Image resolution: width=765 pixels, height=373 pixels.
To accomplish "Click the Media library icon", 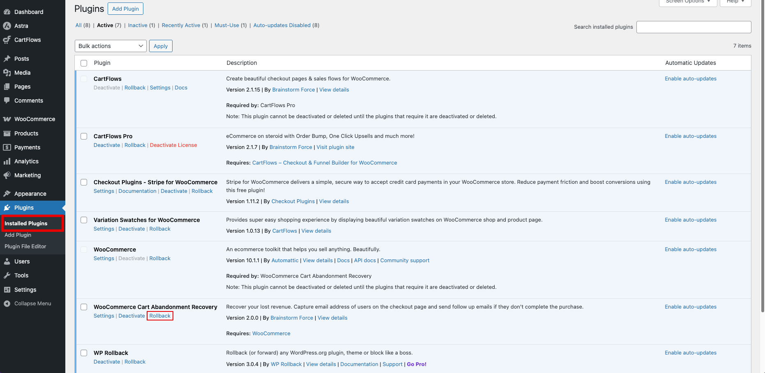I will click(x=7, y=73).
